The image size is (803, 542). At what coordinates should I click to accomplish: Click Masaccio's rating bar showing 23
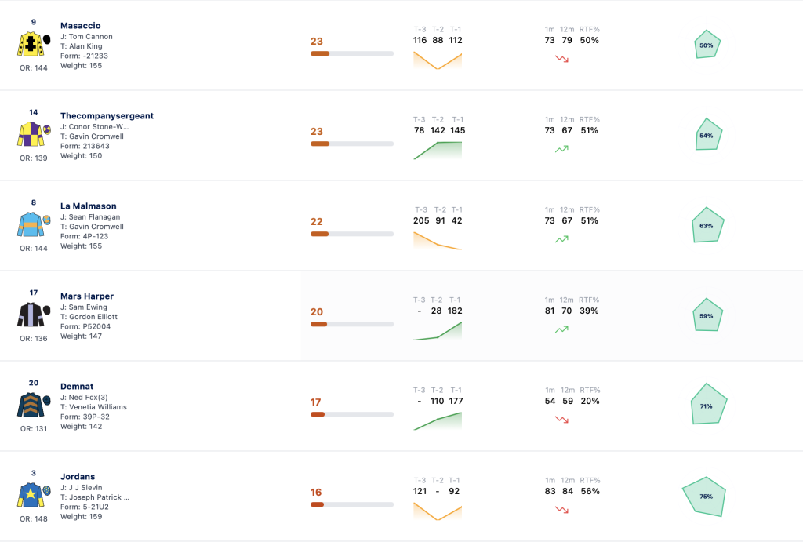click(x=352, y=53)
